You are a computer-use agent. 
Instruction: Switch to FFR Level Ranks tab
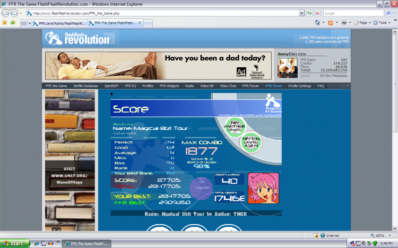pyautogui.click(x=60, y=23)
